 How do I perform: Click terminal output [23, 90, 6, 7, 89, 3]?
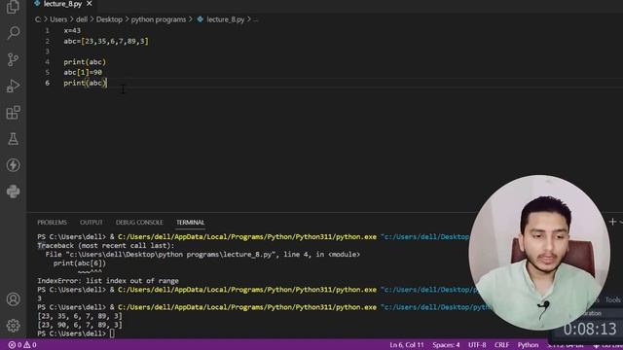tap(80, 325)
